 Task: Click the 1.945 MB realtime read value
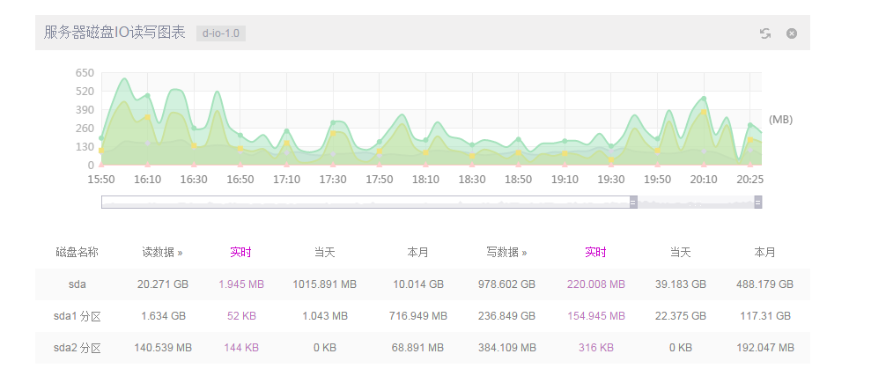[240, 284]
